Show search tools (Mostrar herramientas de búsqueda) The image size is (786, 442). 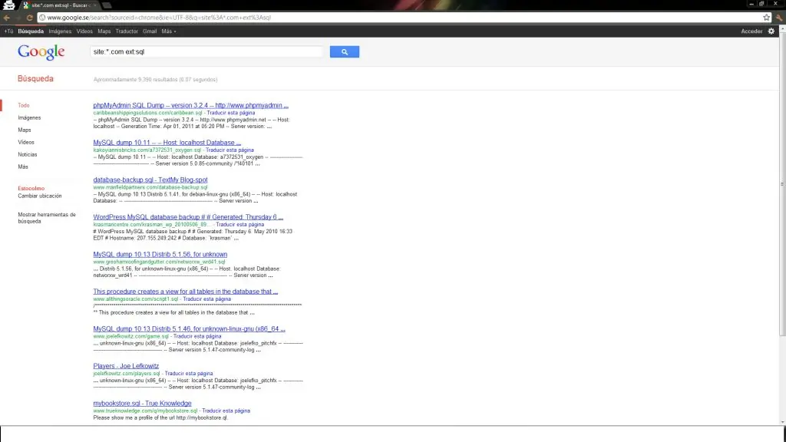point(47,217)
